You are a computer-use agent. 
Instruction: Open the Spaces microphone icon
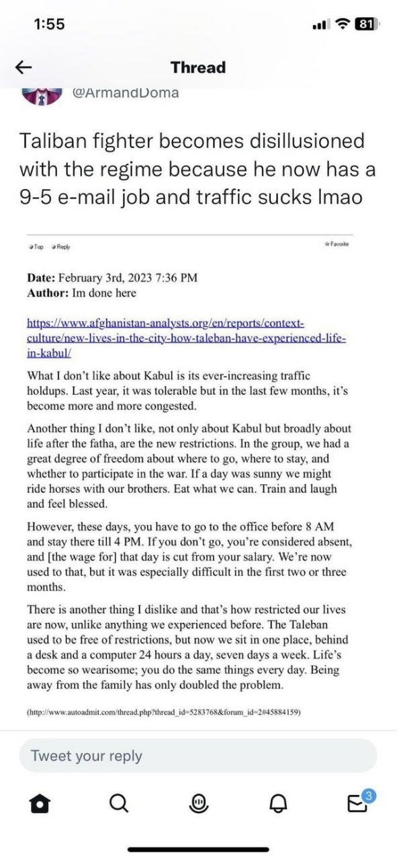(199, 802)
